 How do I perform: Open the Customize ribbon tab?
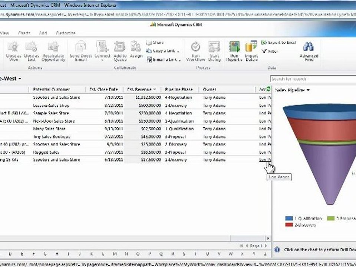tap(66, 33)
